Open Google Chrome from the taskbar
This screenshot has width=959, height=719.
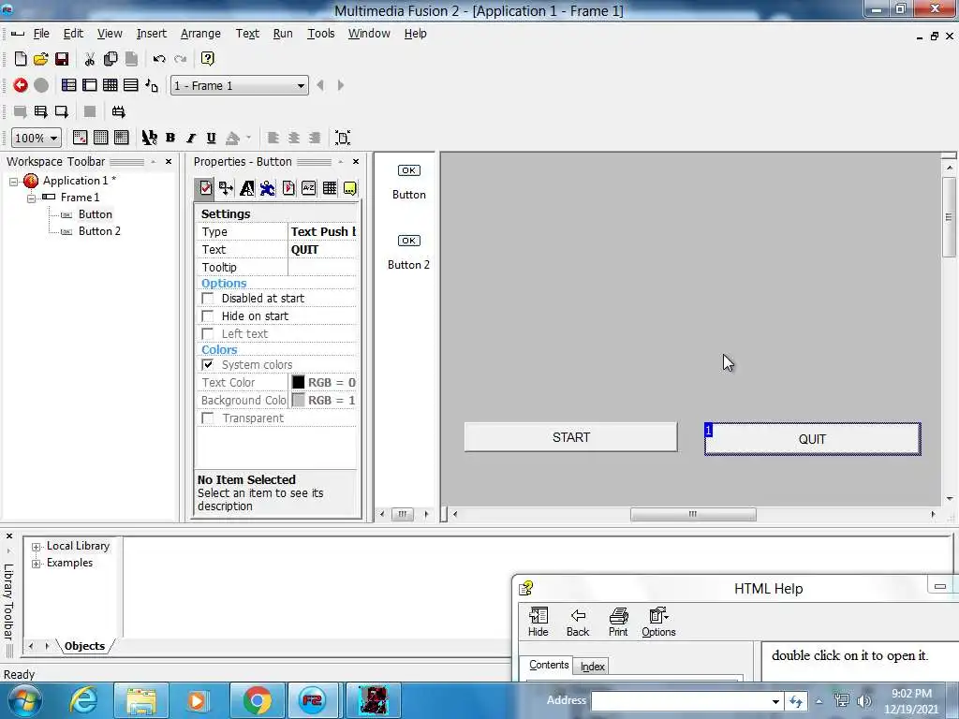coord(258,700)
